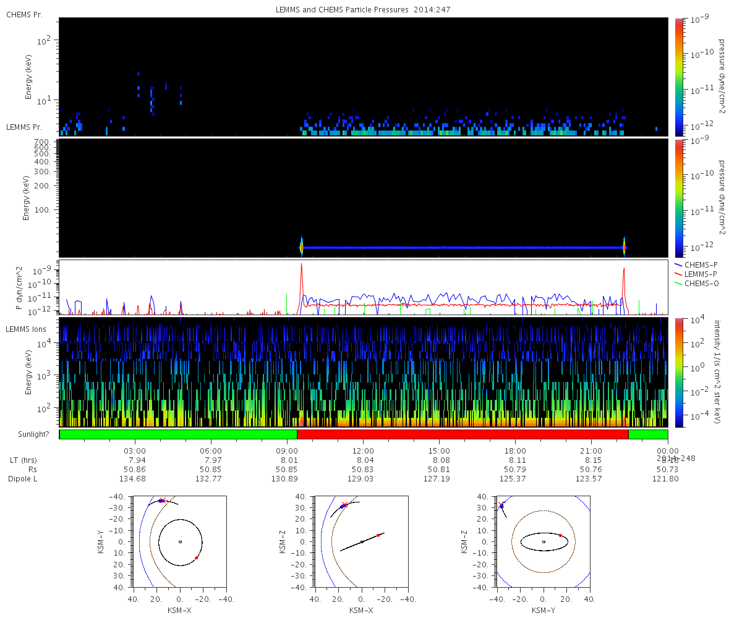Click the 18:00 time axis label
Screen dimensions: 742x618
click(x=515, y=451)
